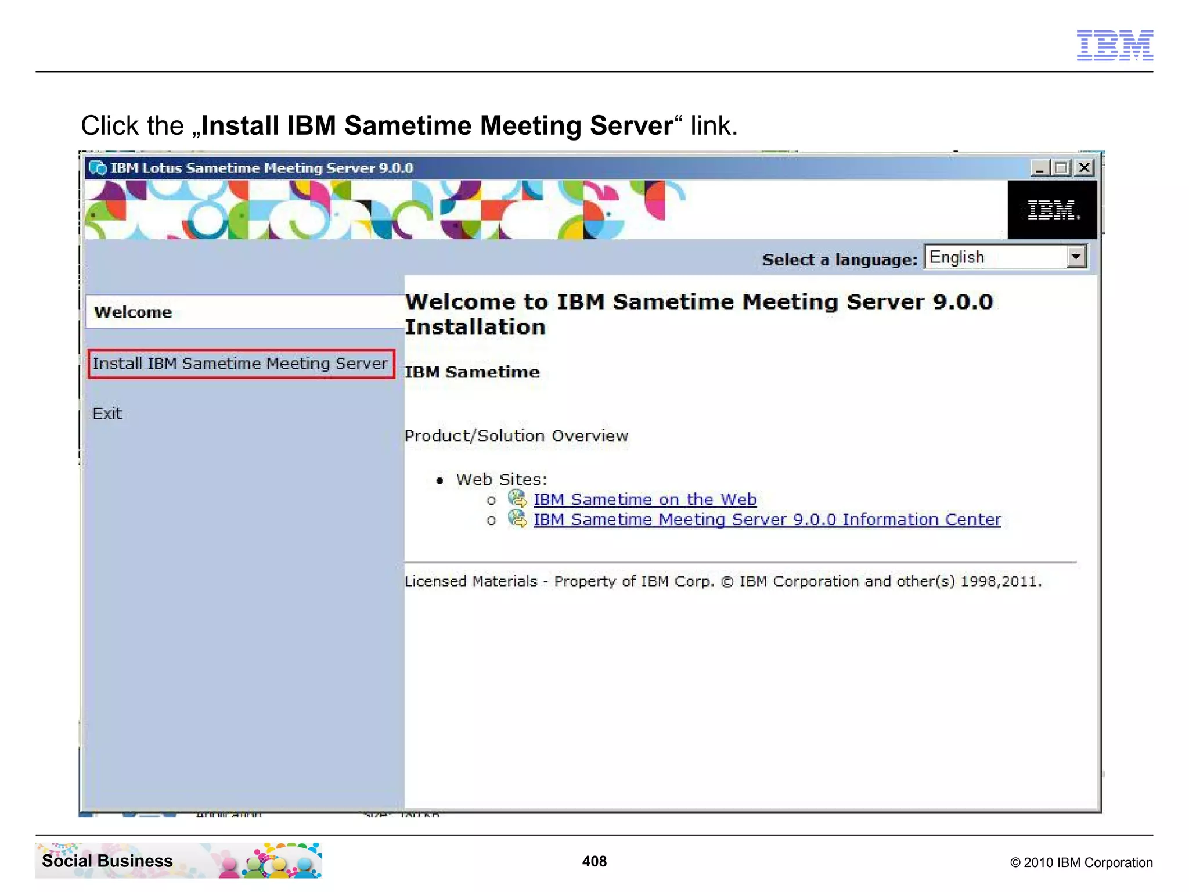Click the 'Product/Solution Overview' text
Viewport: 1189px width, 892px height.
tap(516, 436)
